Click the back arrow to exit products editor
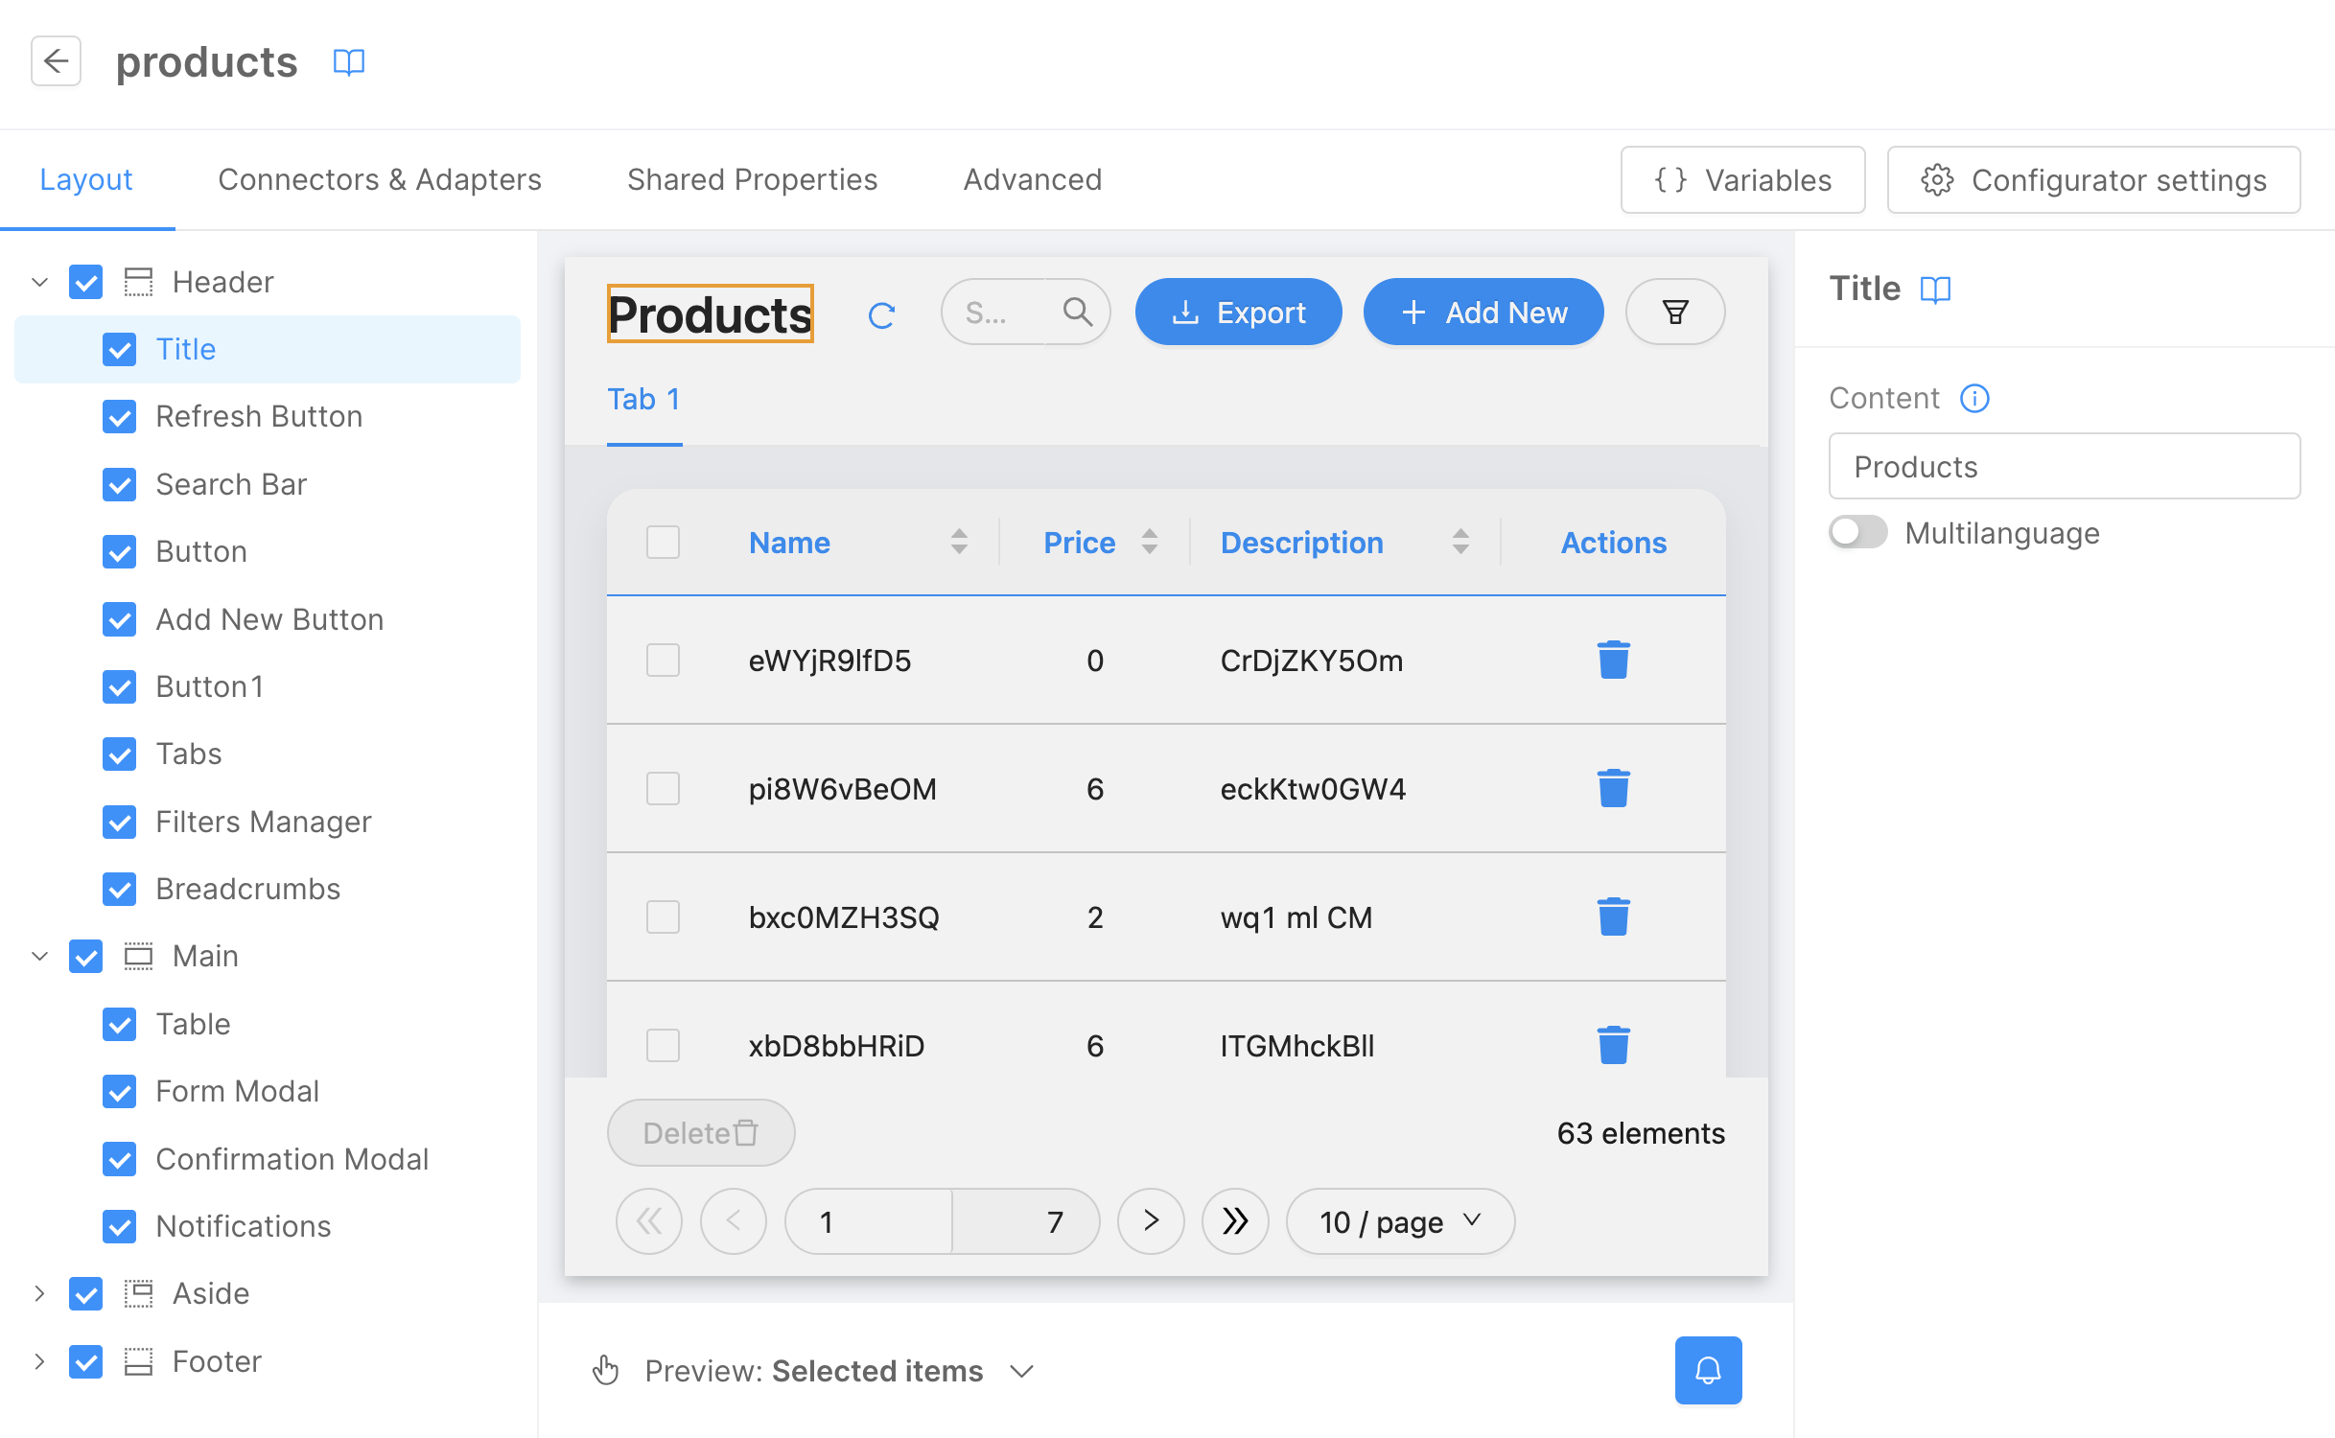 pos(55,61)
